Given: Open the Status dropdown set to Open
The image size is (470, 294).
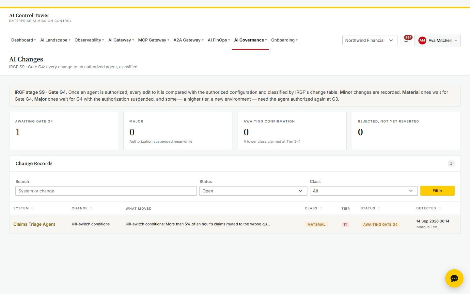Looking at the screenshot, I should click(x=253, y=191).
